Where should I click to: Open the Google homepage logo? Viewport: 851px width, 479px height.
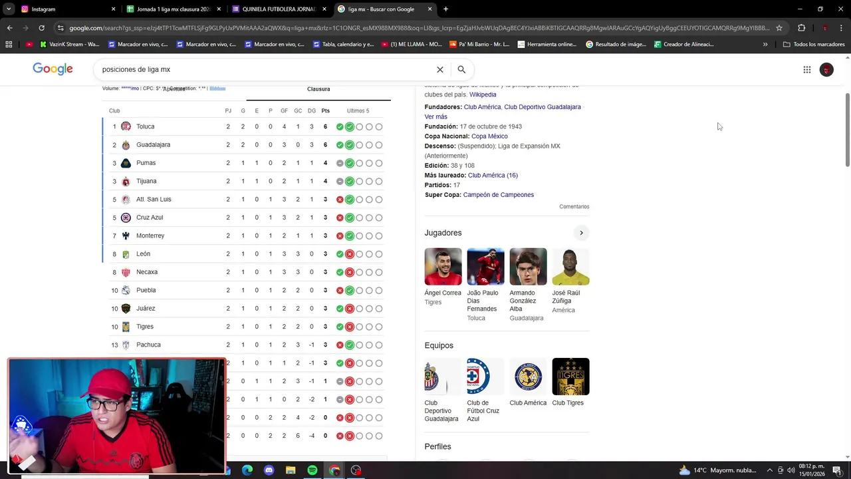53,69
